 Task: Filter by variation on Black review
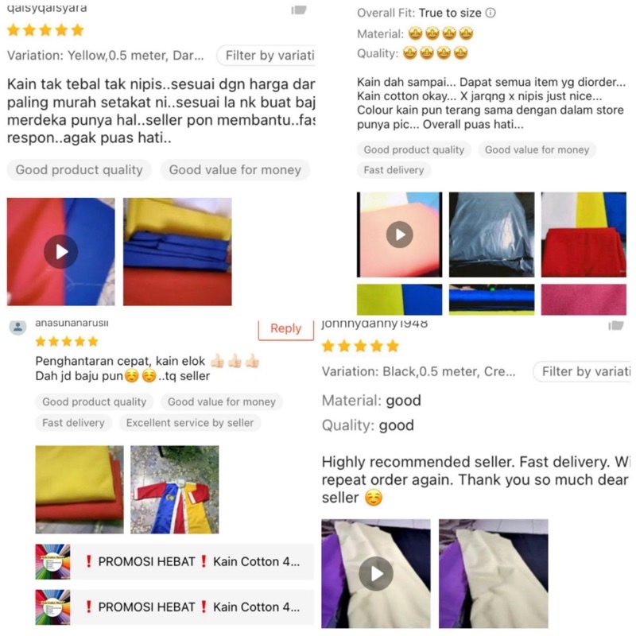tap(582, 371)
